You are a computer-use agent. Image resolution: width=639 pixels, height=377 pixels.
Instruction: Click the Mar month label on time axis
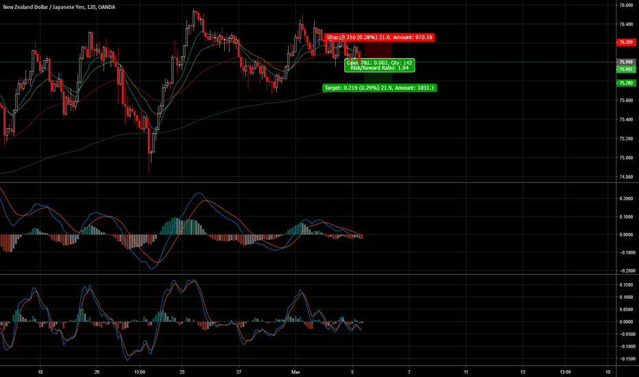[296, 372]
